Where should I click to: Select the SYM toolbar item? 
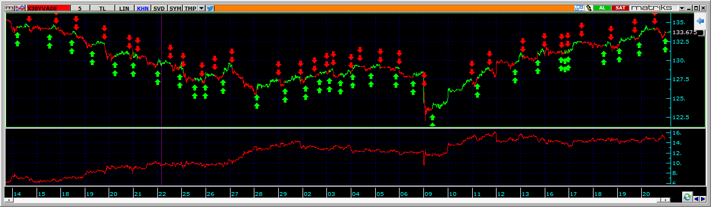click(x=175, y=8)
